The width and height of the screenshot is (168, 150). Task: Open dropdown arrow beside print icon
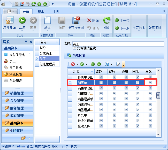(111, 64)
